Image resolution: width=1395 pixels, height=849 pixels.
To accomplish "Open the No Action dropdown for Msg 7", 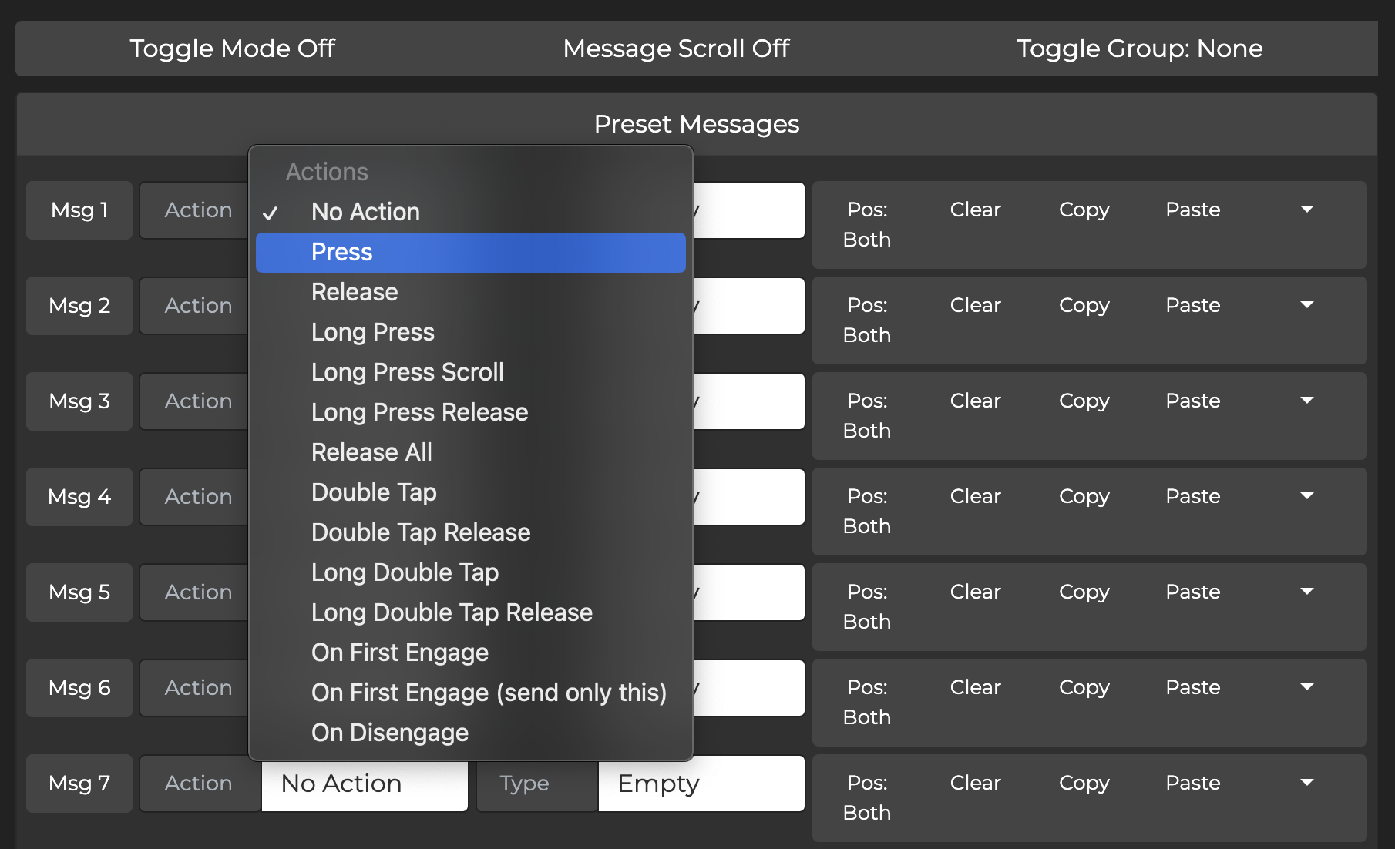I will coord(365,783).
